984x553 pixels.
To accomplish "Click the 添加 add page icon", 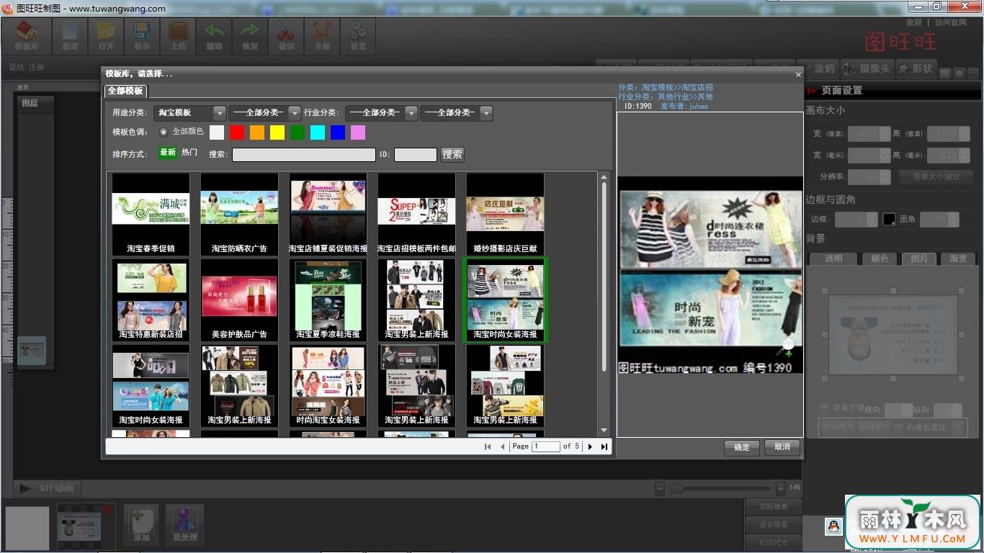I will 141,523.
